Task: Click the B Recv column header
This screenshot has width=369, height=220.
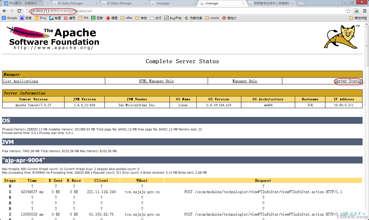Action: (x=74, y=181)
